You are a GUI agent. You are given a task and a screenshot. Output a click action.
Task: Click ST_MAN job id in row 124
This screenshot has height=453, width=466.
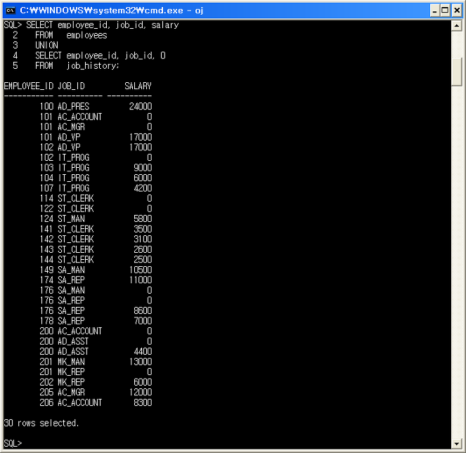point(71,219)
